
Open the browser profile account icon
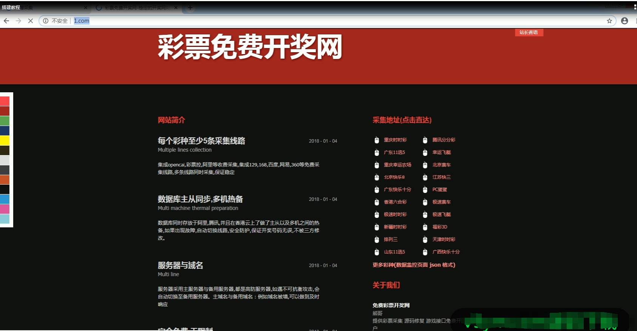(624, 21)
